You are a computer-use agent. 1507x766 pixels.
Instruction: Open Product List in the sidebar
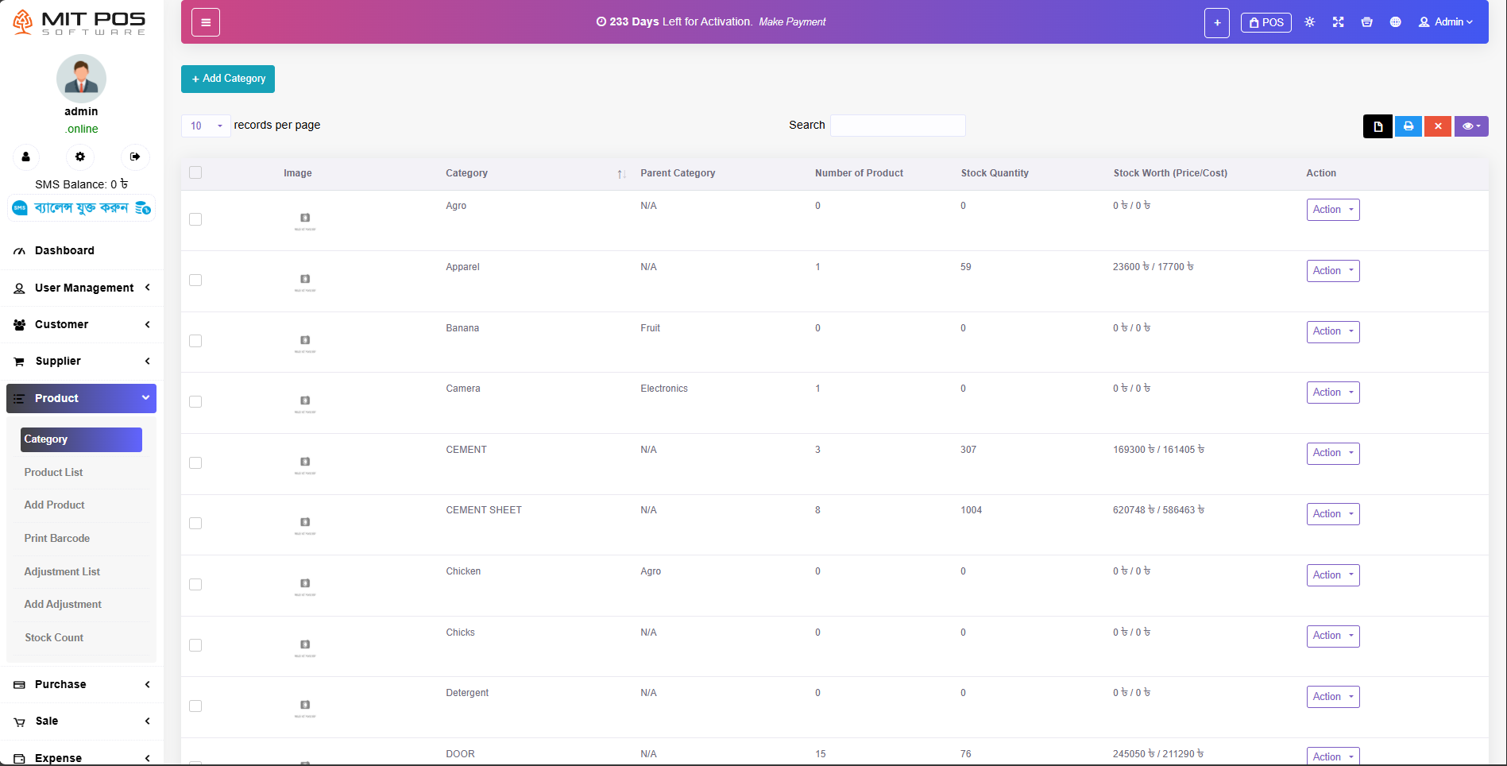tap(53, 472)
